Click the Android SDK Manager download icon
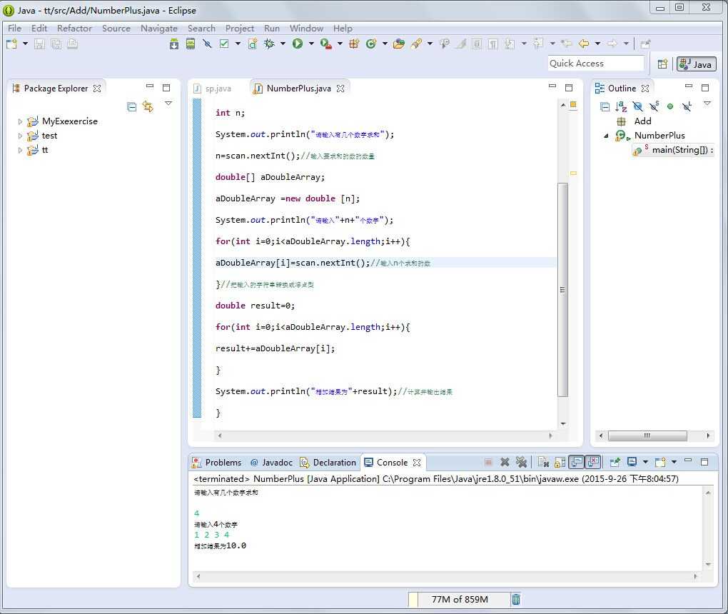The height and width of the screenshot is (614, 728). (174, 44)
